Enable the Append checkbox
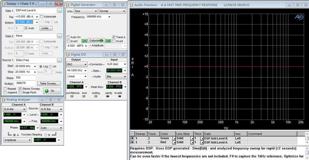Screen dimensions: 309x160 coord(5,92)
